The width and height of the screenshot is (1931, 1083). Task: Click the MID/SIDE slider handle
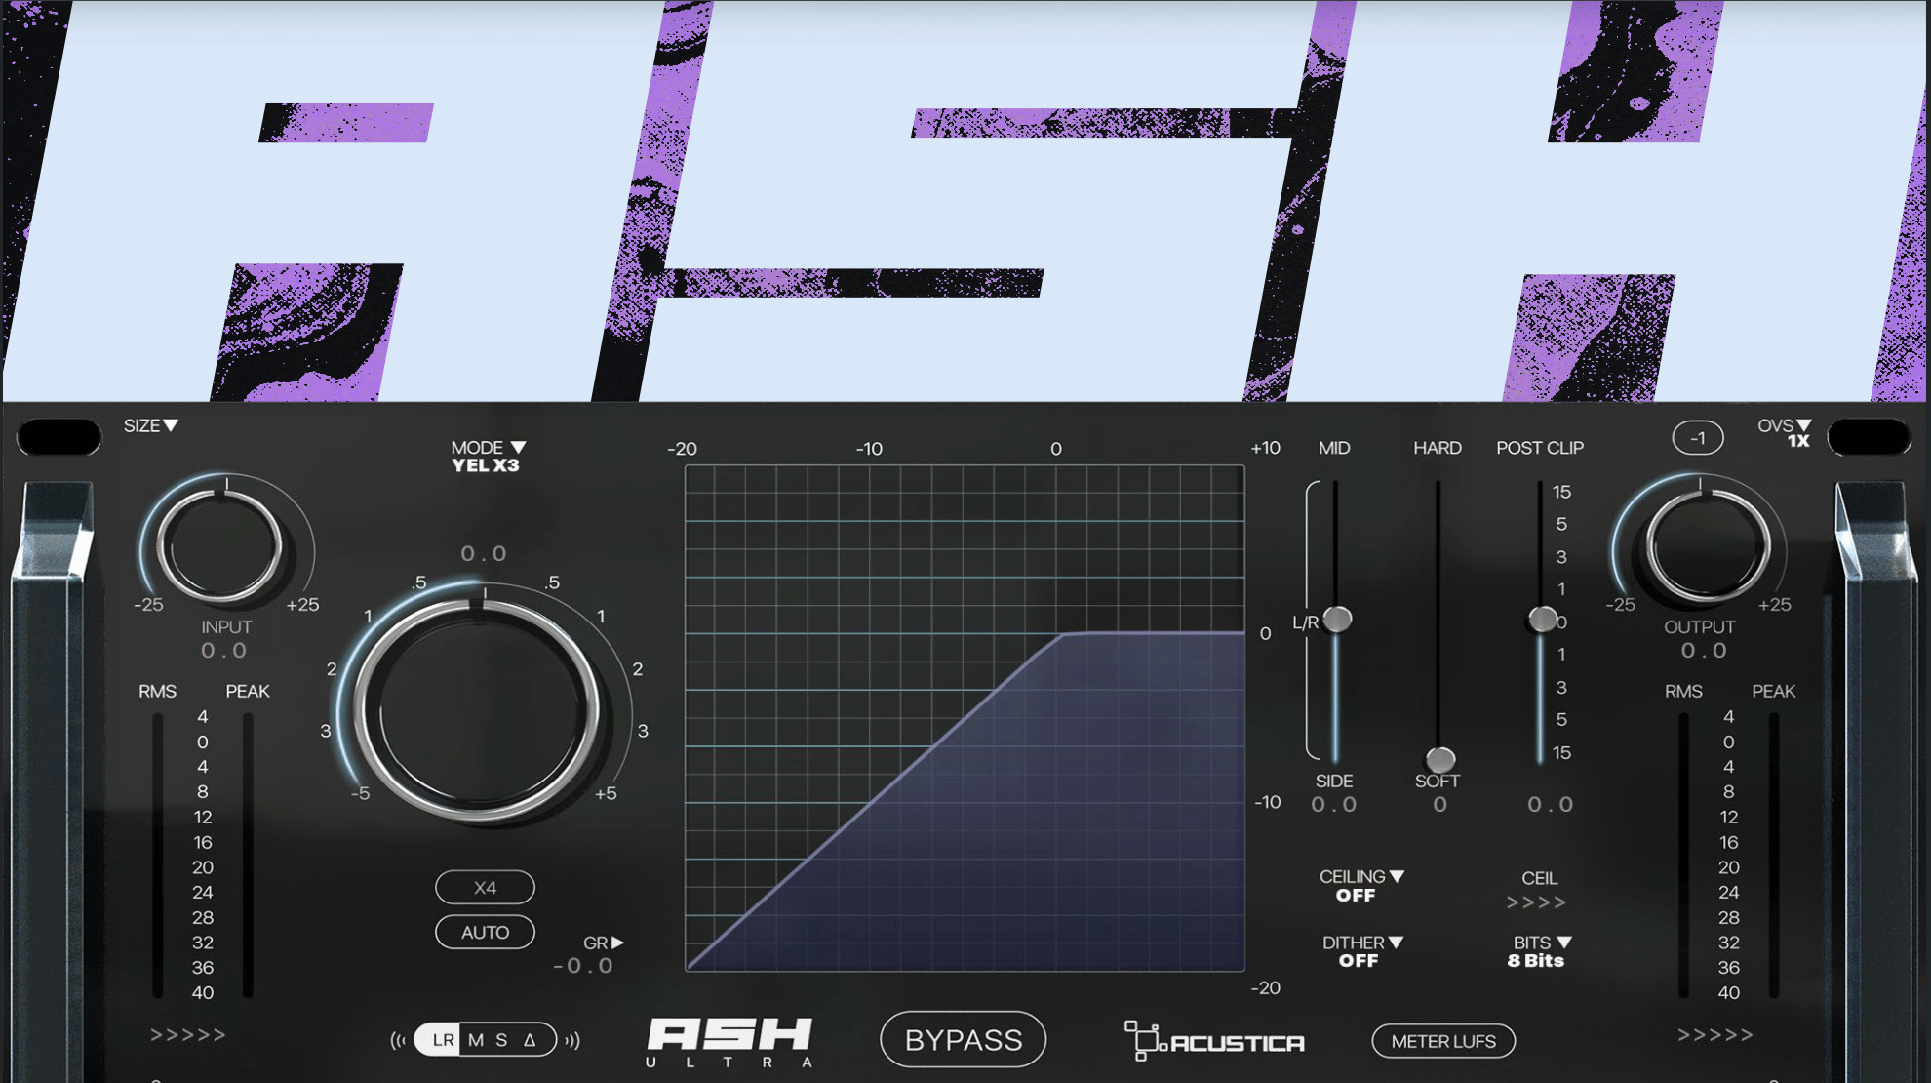(x=1337, y=619)
